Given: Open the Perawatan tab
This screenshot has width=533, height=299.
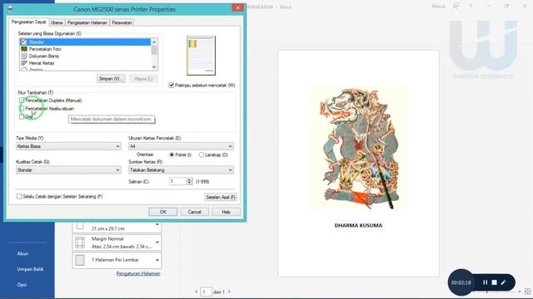Looking at the screenshot, I should (122, 22).
